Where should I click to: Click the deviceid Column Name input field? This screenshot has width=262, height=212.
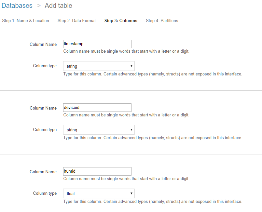point(97,107)
